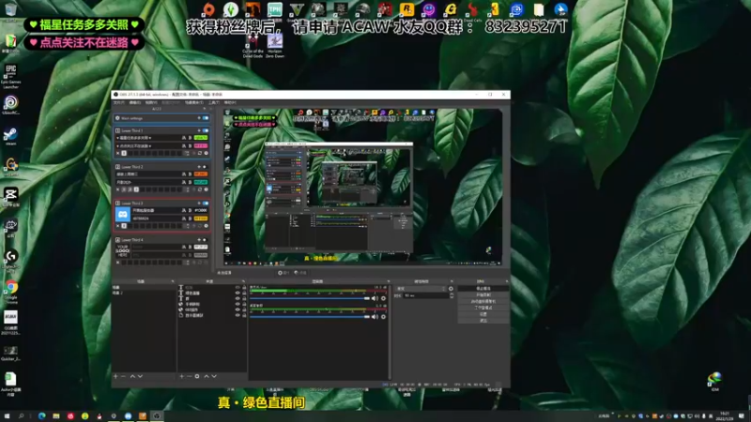Click duration stepper arrows for transition
This screenshot has width=751, height=422.
pyautogui.click(x=452, y=295)
